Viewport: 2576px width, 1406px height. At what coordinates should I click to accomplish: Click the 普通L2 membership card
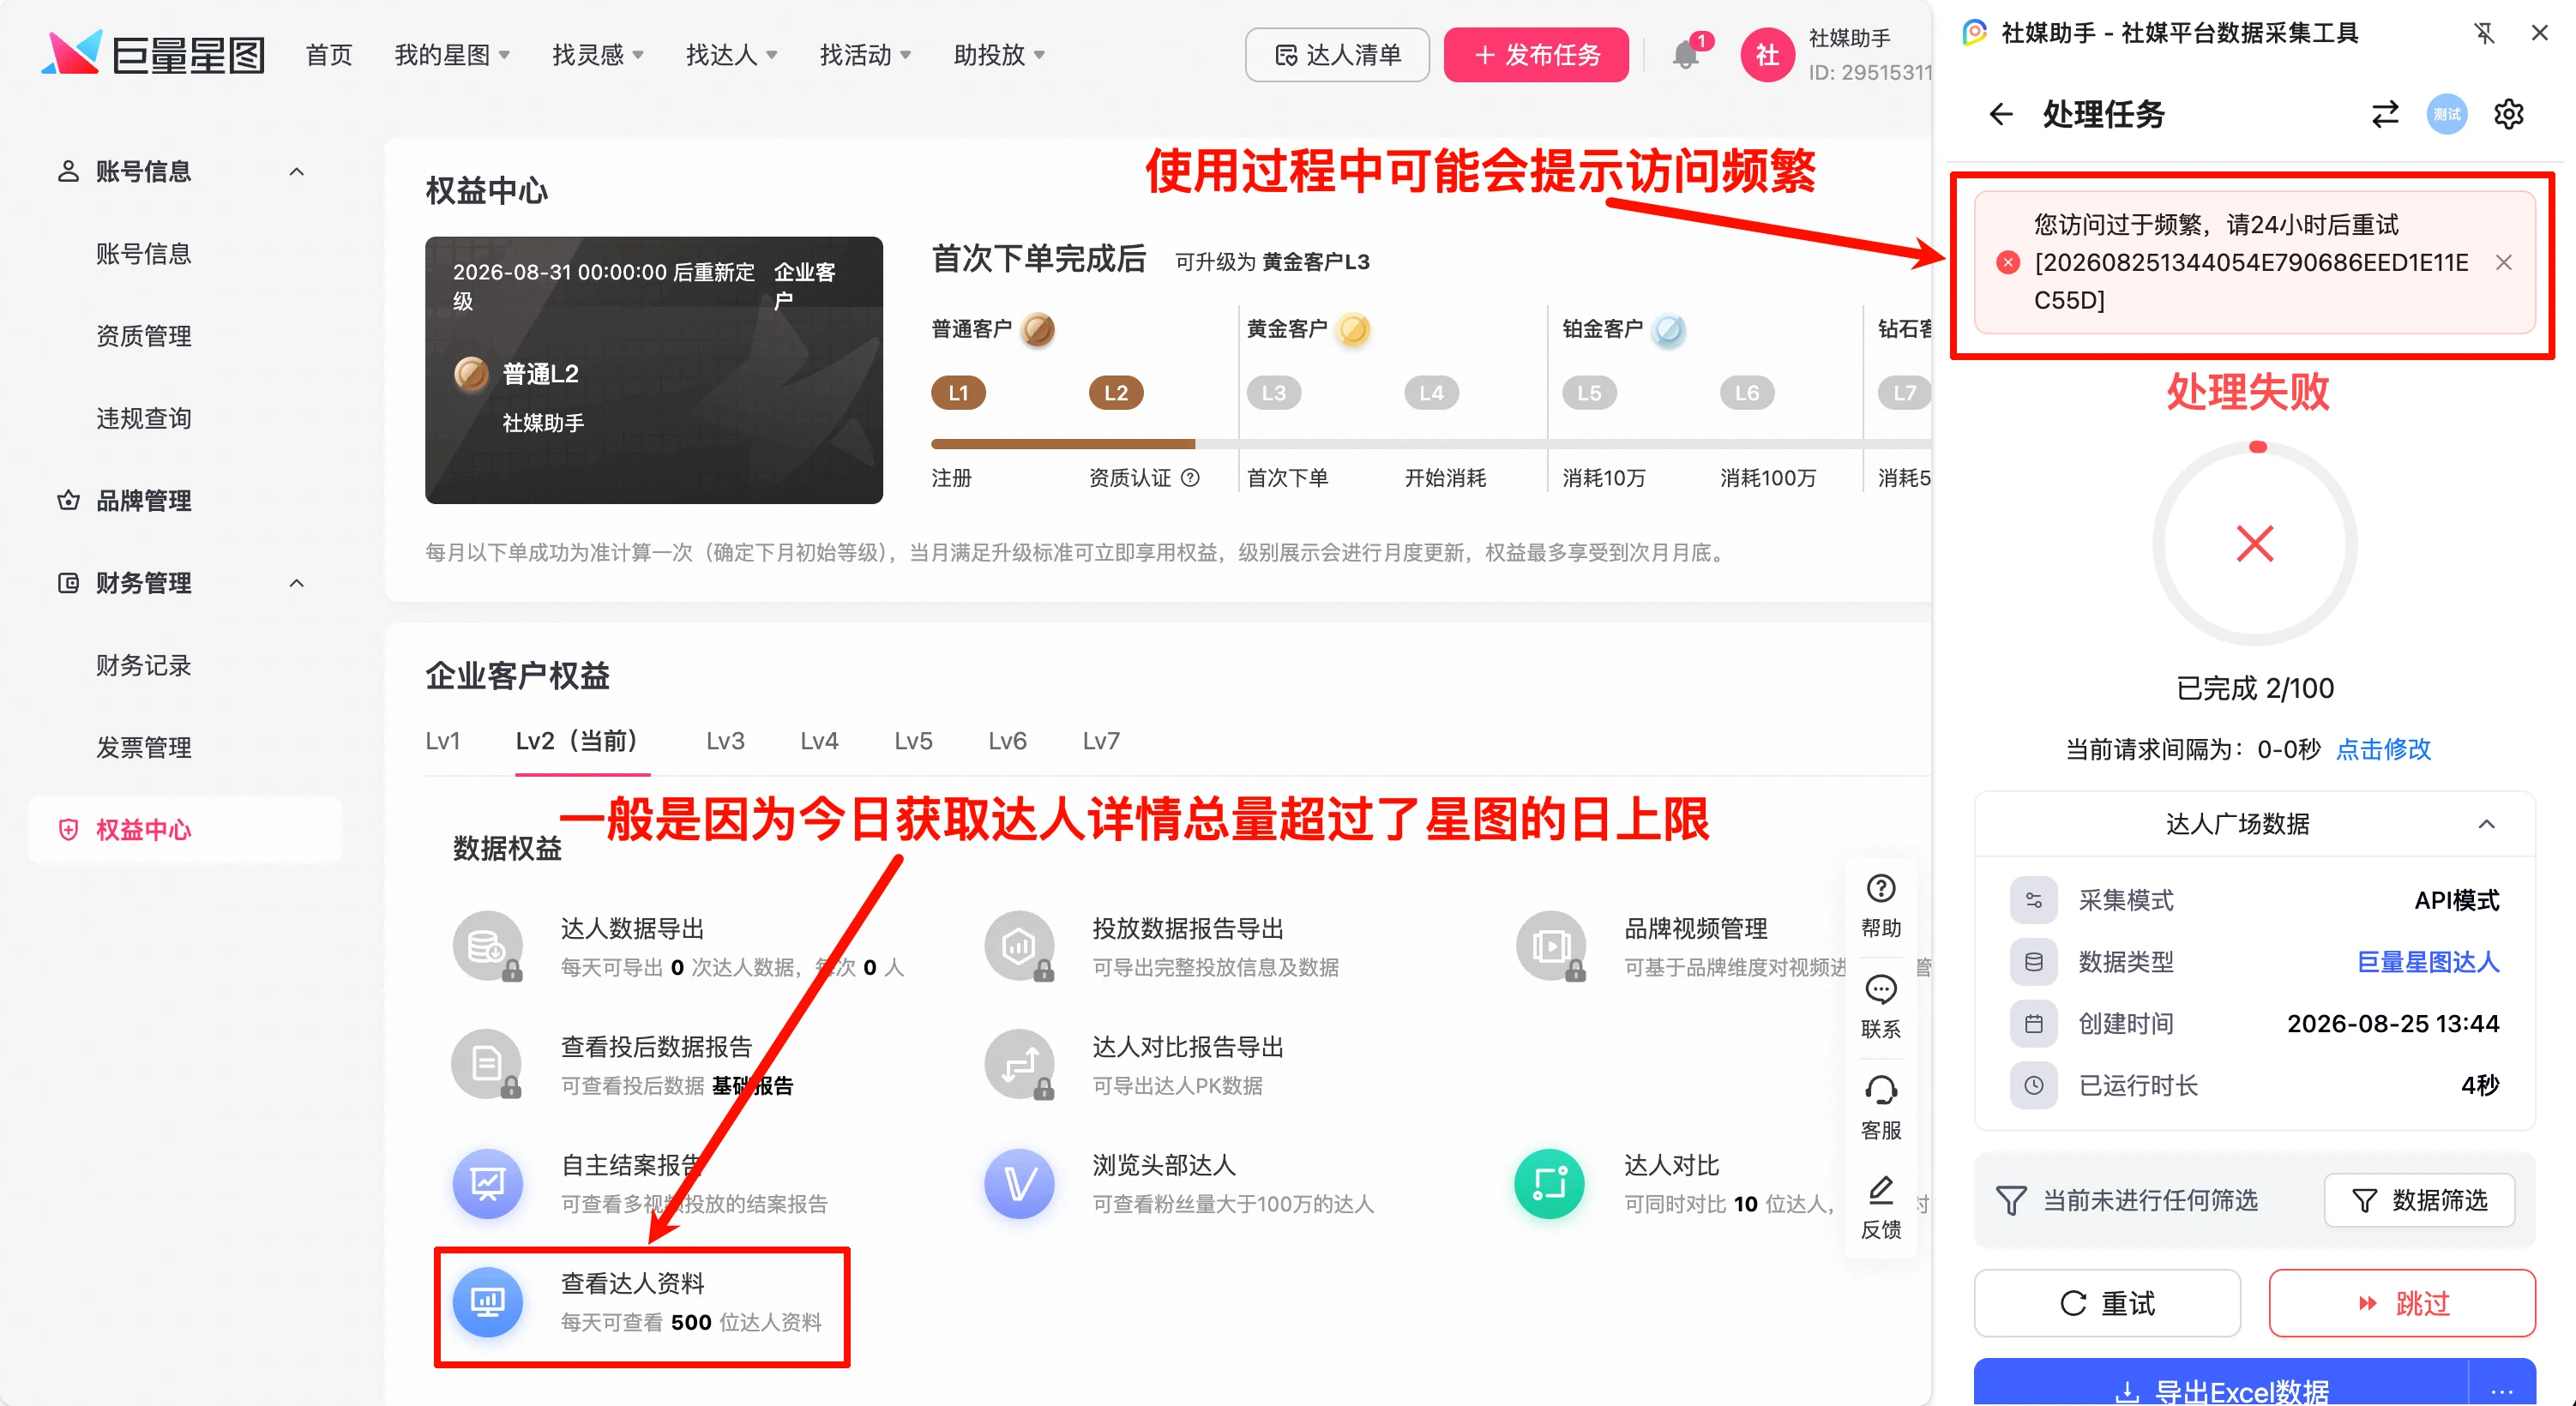click(x=653, y=370)
